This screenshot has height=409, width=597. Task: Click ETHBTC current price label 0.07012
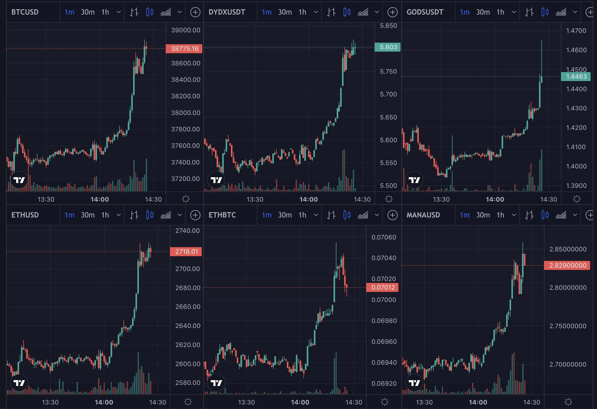382,287
